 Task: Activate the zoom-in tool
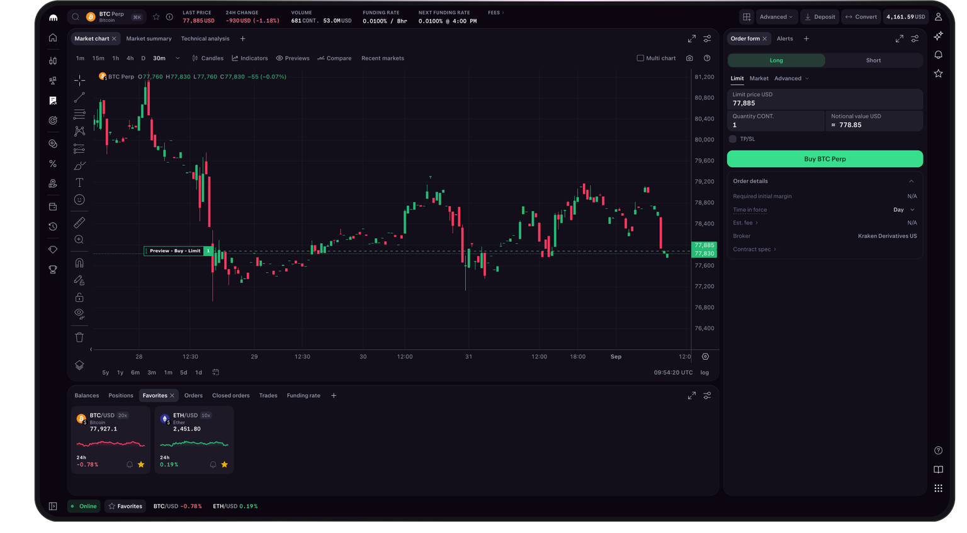[x=79, y=239]
